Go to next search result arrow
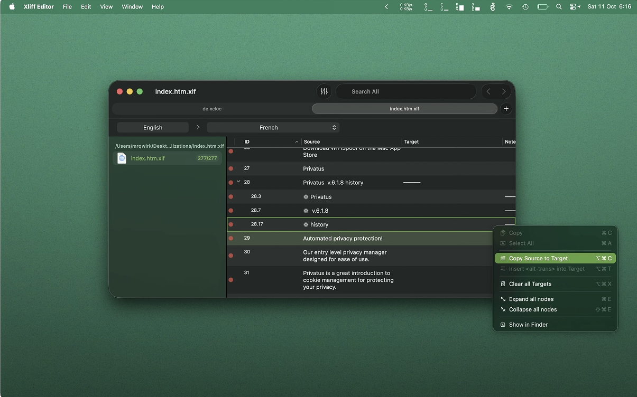This screenshot has width=637, height=397. point(504,91)
